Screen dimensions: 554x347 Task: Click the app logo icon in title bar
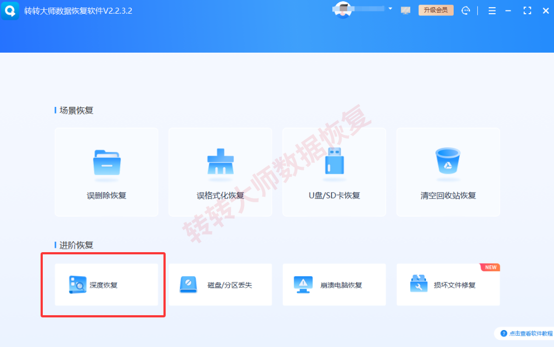(x=10, y=10)
